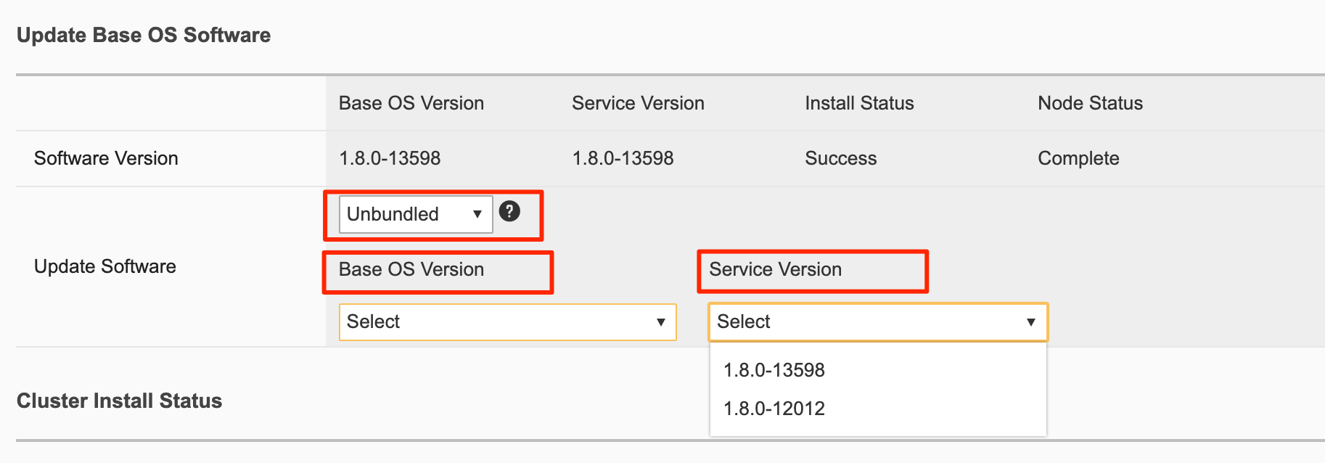Click the Complete node status value
This screenshot has width=1325, height=463.
[1078, 158]
